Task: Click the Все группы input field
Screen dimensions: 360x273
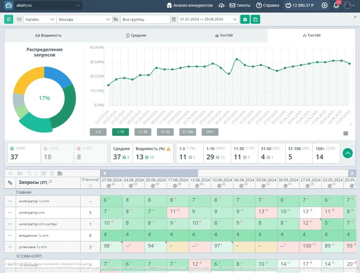Action: [145, 19]
